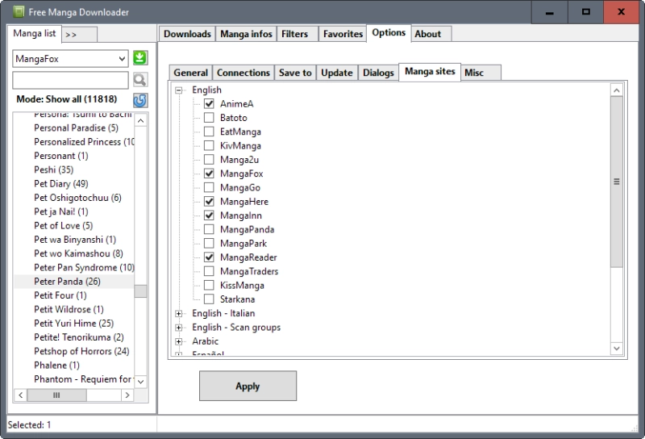Check the MangaTraders checkbox
Viewport: 645px width, 439px height.
tap(209, 271)
